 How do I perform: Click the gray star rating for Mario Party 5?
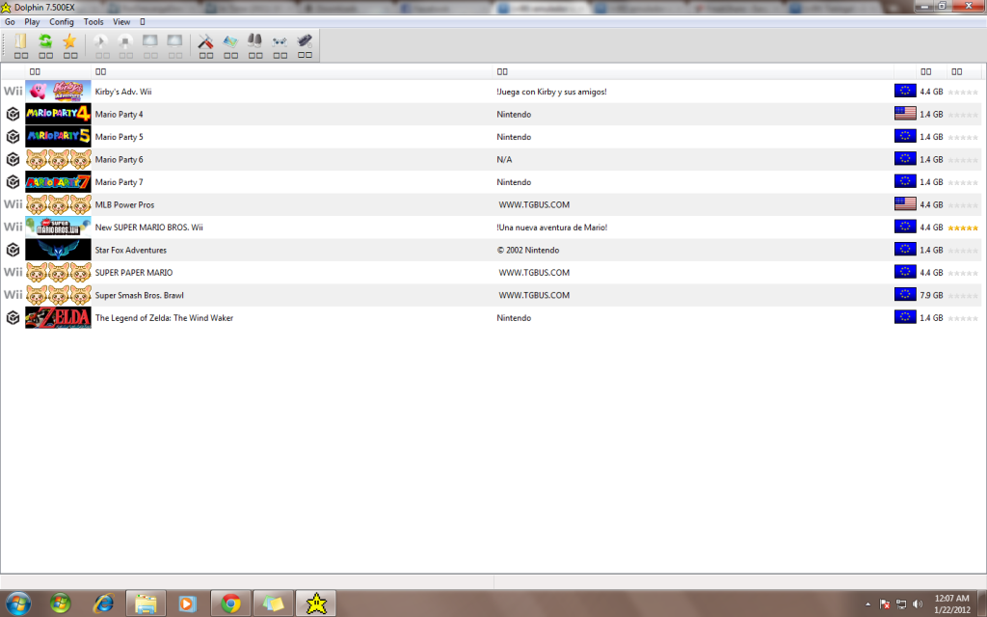[963, 137]
